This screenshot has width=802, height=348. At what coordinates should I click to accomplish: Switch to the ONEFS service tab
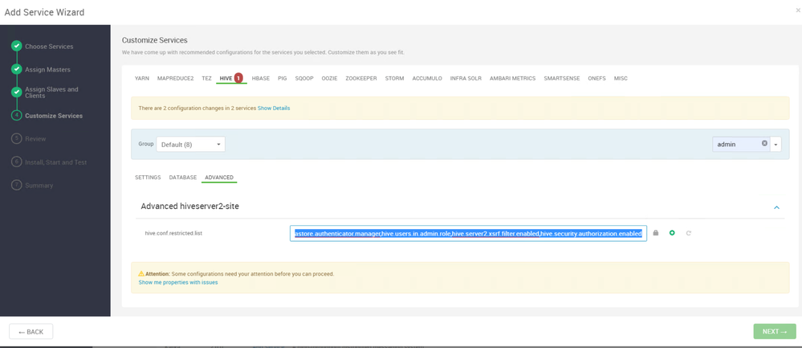[x=597, y=78]
